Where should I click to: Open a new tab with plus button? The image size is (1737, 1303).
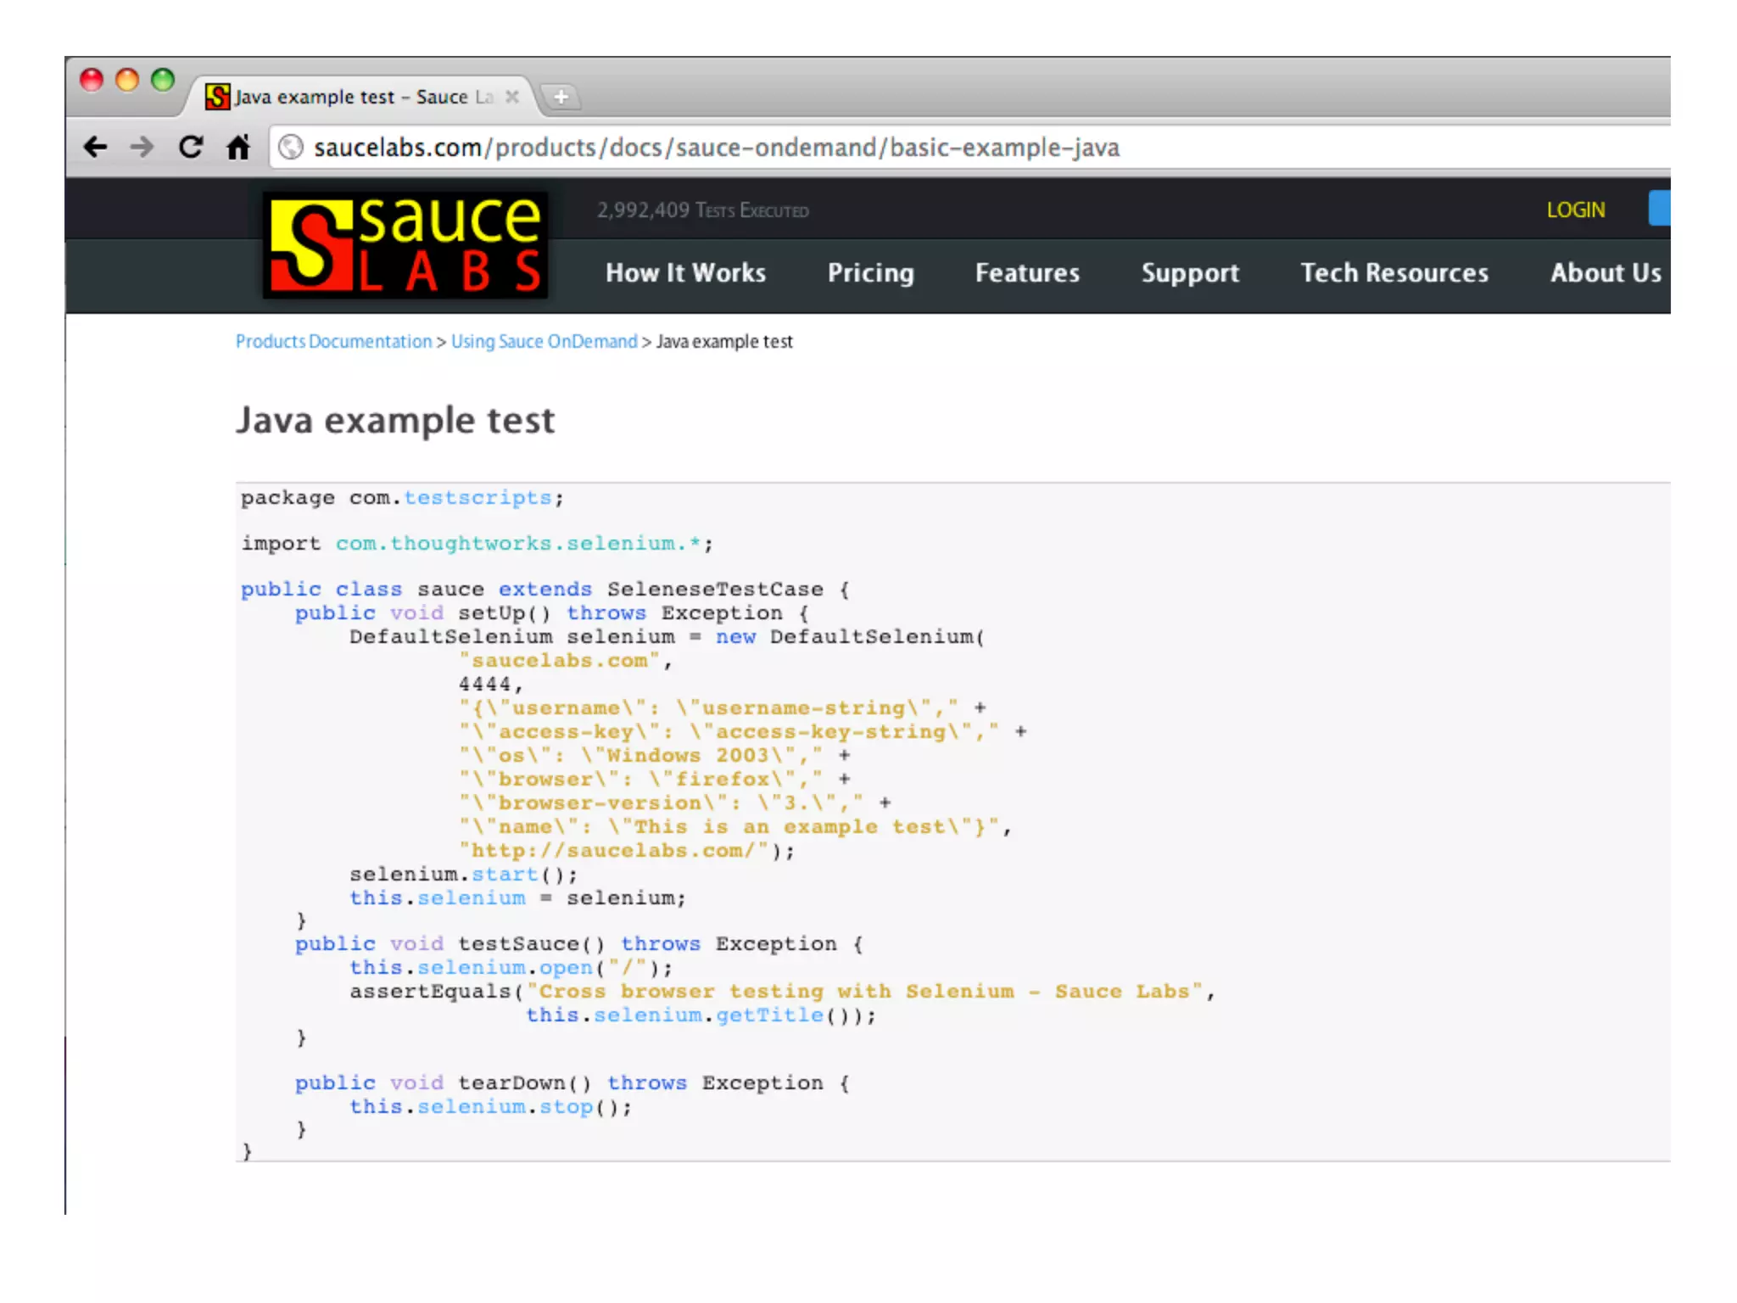(561, 97)
